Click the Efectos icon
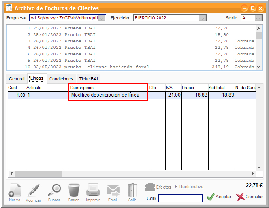The image size is (269, 208). pos(150,187)
